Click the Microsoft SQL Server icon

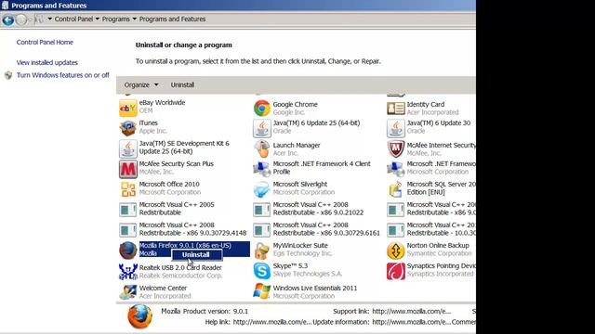click(396, 189)
